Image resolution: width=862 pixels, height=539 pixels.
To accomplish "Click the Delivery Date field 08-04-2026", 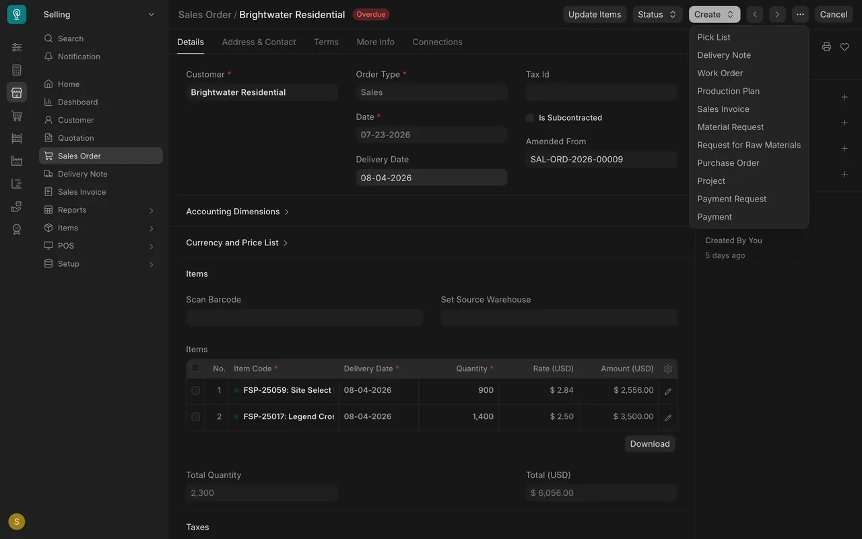I will tap(432, 178).
